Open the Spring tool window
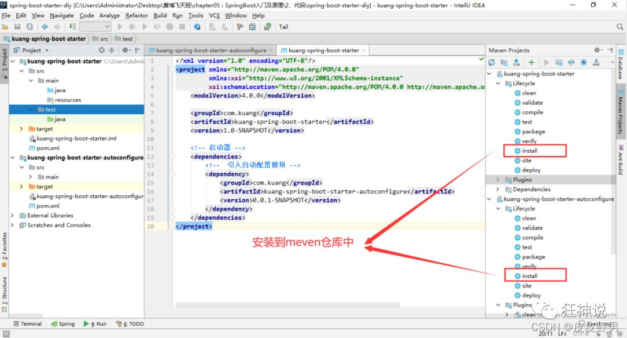Viewport: 627px width, 338px height. tap(63, 324)
